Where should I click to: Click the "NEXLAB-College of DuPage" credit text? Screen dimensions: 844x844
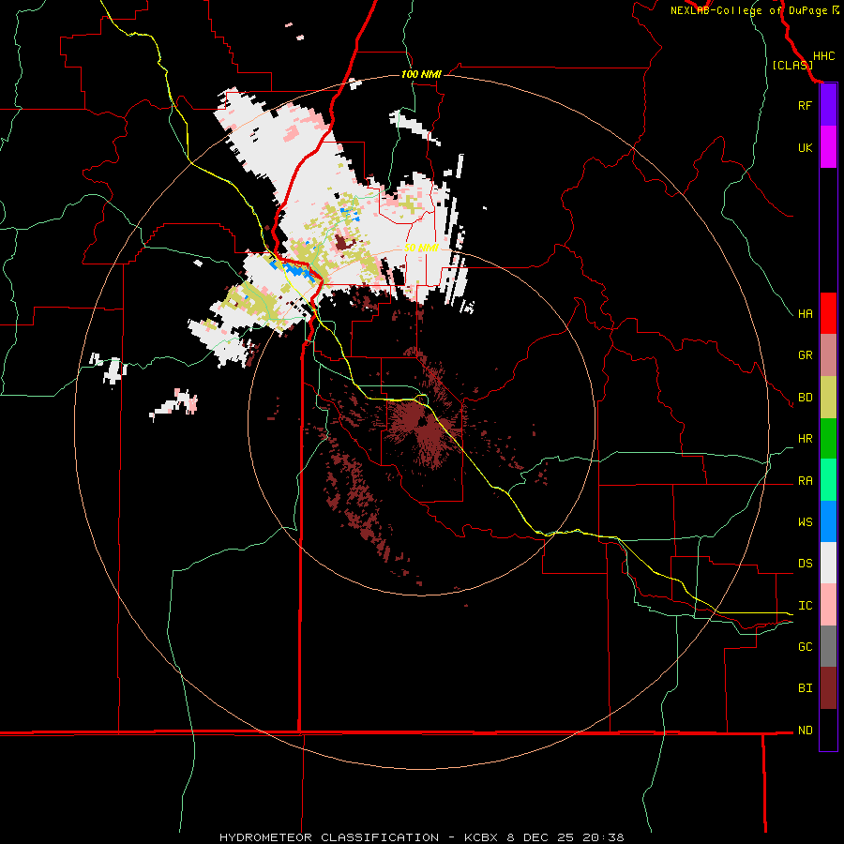click(748, 10)
